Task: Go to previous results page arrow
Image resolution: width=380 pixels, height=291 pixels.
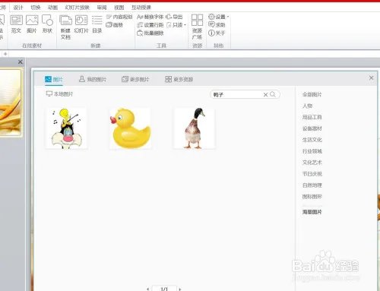Action: 148,289
